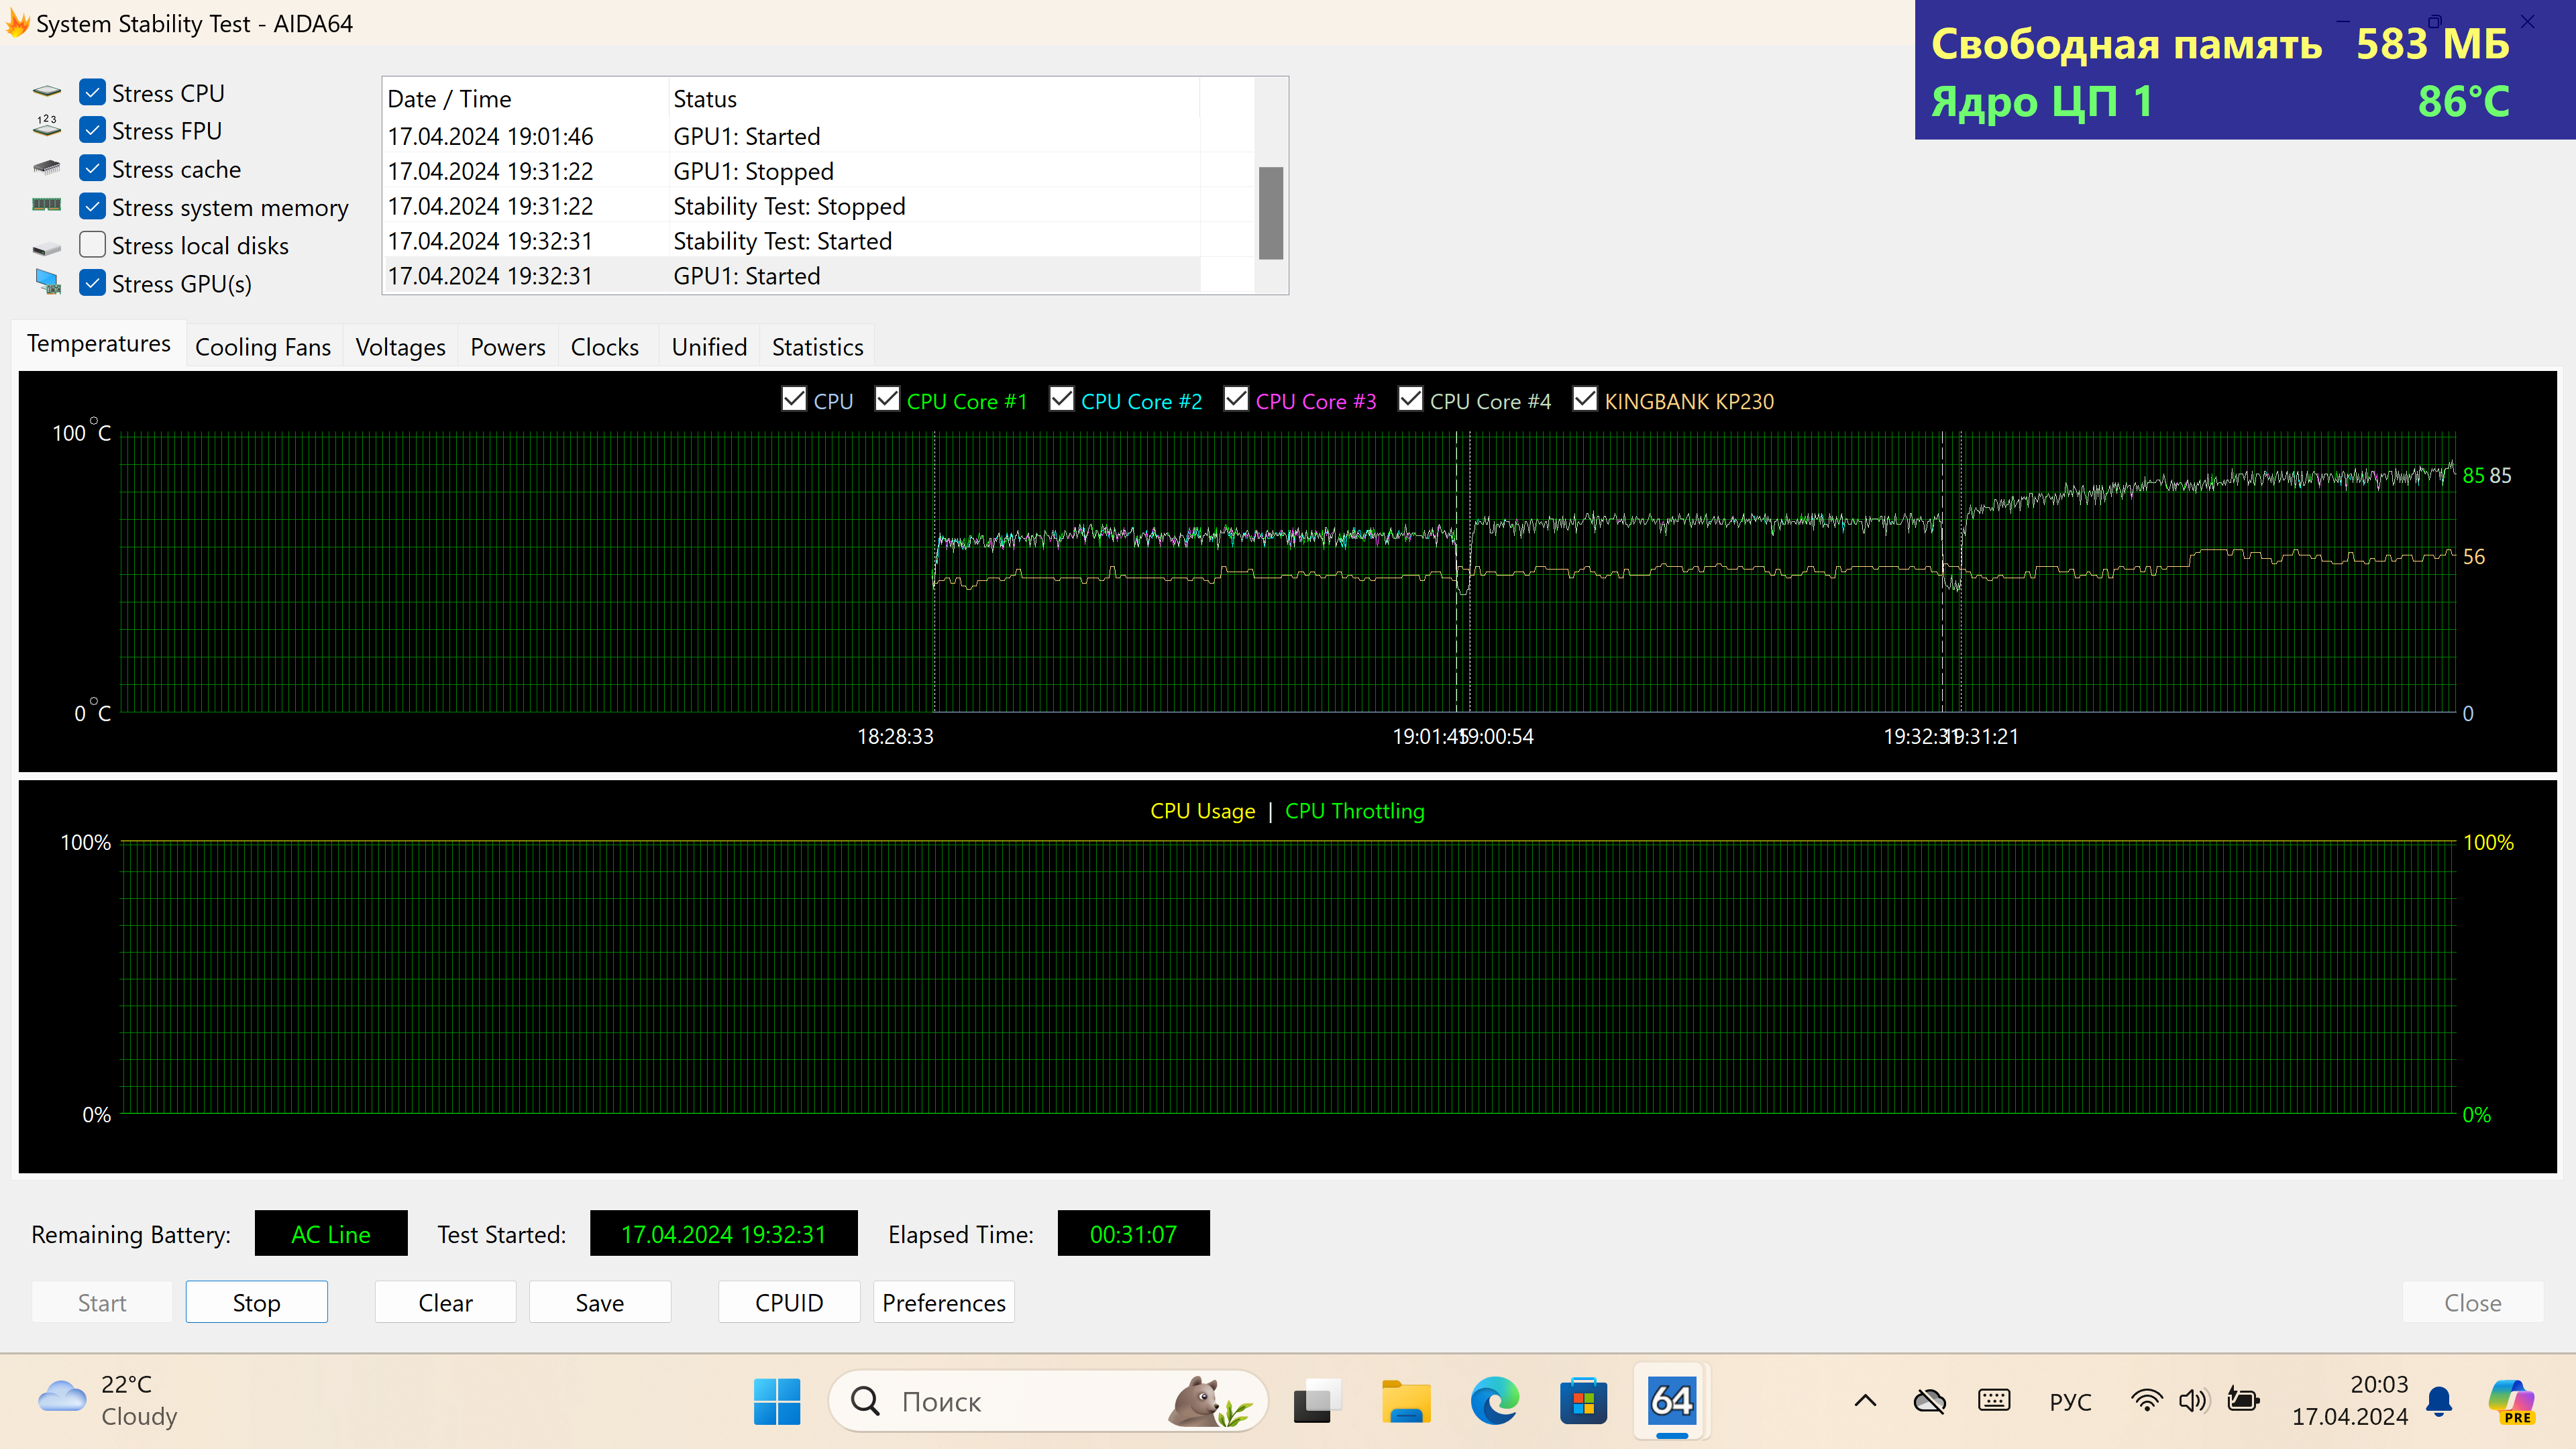Enable Stress local disks checkbox

[x=93, y=245]
